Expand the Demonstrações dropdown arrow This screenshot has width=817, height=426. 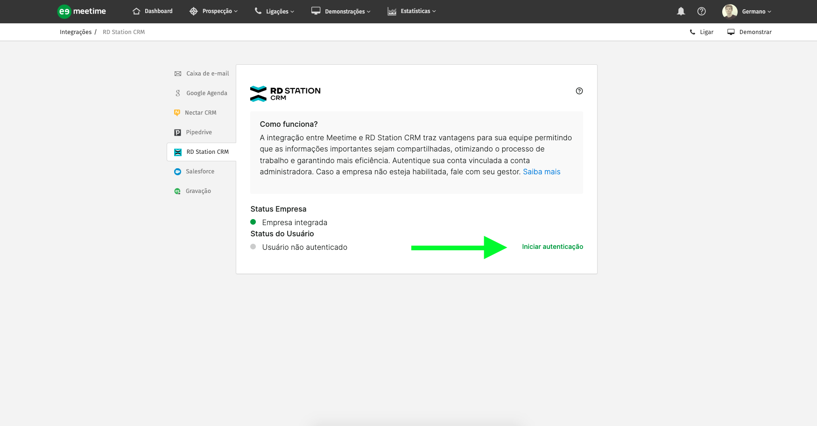point(369,12)
